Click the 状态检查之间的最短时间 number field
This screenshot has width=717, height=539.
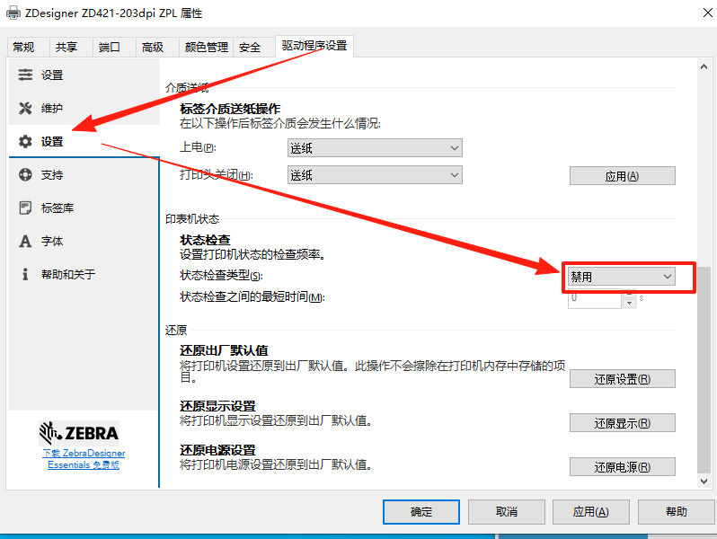click(594, 298)
